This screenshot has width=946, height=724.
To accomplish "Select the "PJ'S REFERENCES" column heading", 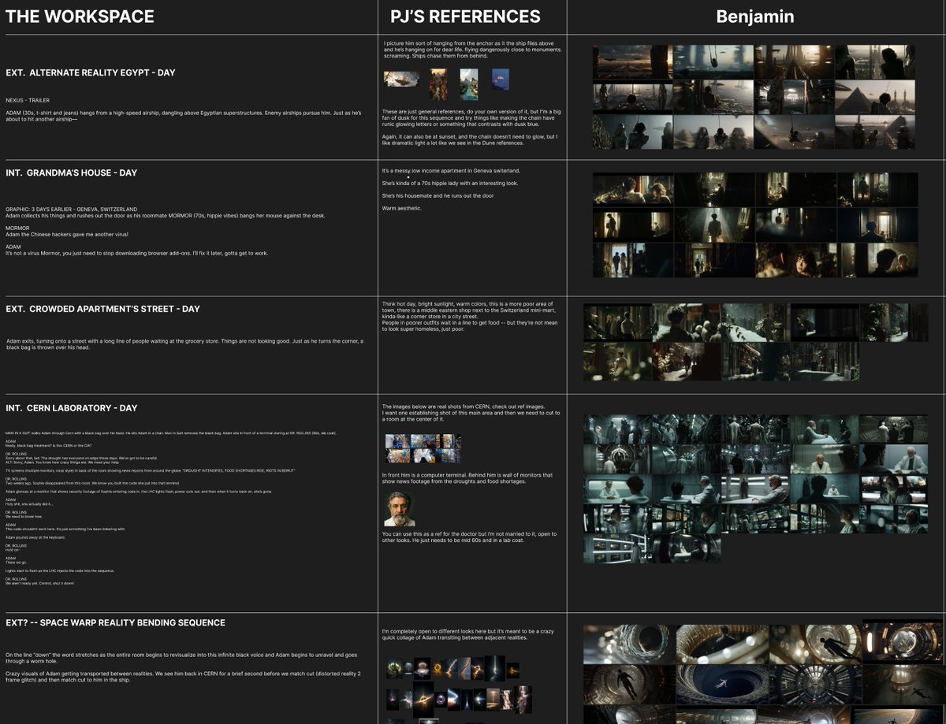I will tap(465, 17).
